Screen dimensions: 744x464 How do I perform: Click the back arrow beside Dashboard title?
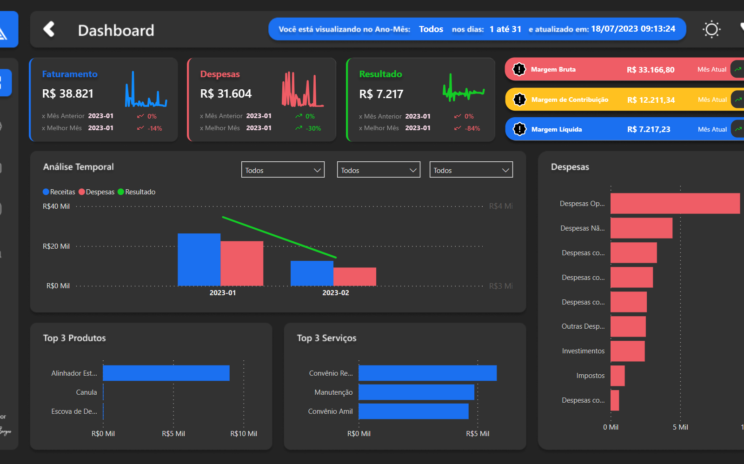[x=49, y=29]
